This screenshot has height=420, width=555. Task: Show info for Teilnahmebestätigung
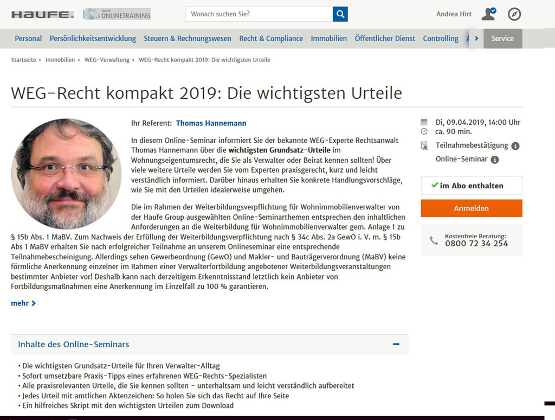515,145
